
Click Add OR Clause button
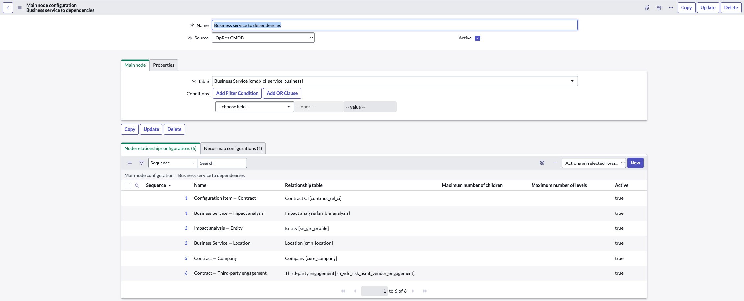pyautogui.click(x=282, y=93)
